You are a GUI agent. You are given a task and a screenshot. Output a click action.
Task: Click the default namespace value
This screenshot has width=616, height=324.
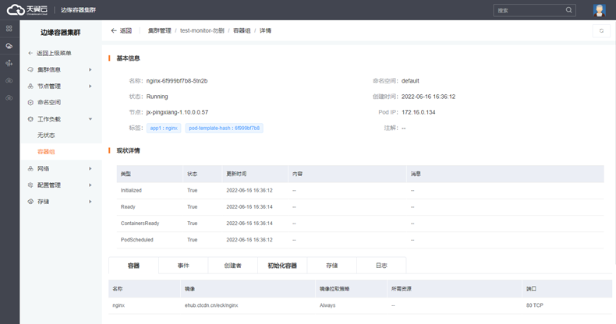(410, 81)
